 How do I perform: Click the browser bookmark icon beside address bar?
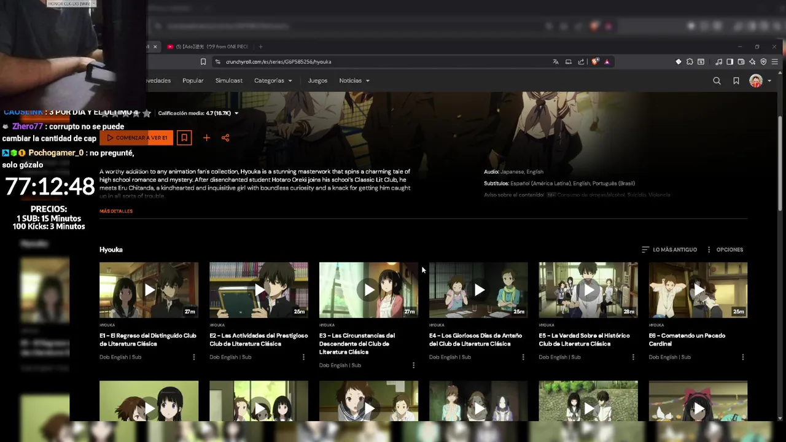[203, 61]
